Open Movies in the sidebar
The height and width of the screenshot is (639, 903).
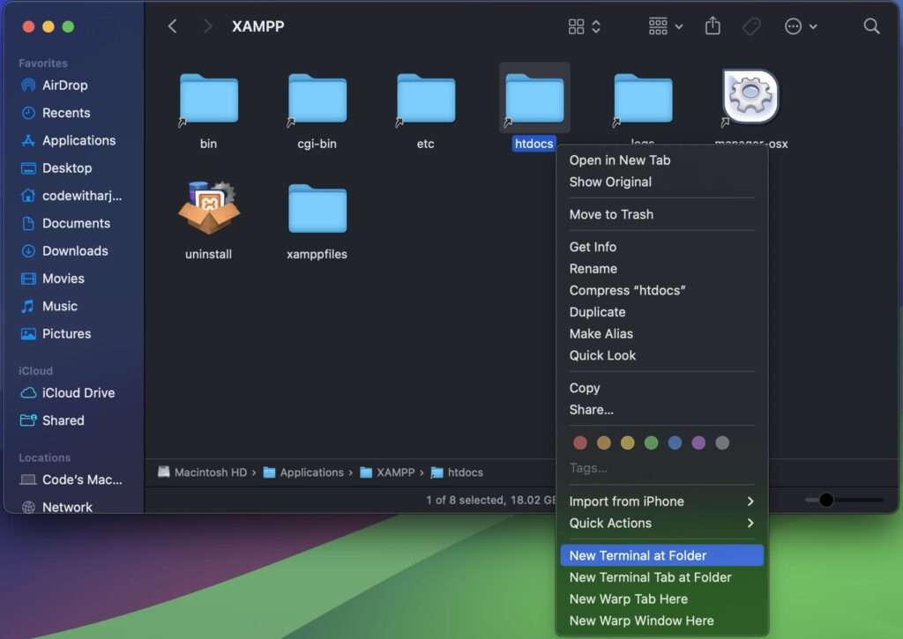coord(63,279)
